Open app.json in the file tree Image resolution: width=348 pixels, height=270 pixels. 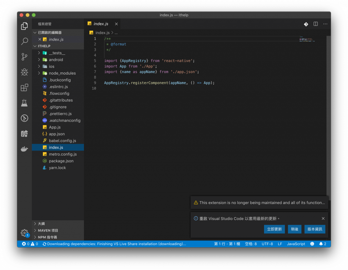click(58, 134)
